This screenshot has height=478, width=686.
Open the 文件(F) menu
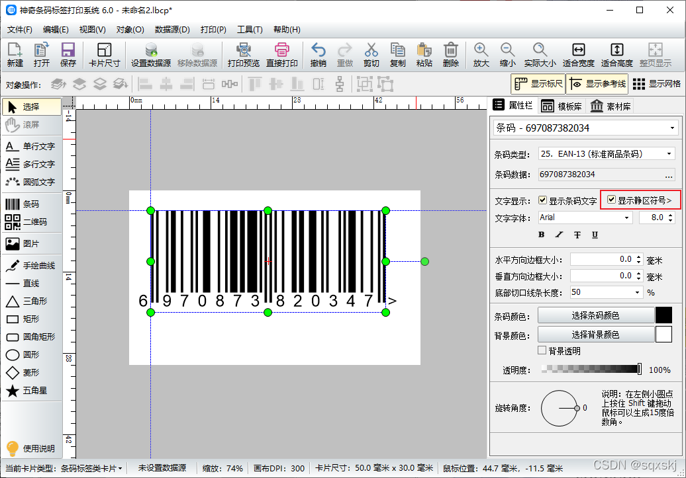click(x=20, y=30)
